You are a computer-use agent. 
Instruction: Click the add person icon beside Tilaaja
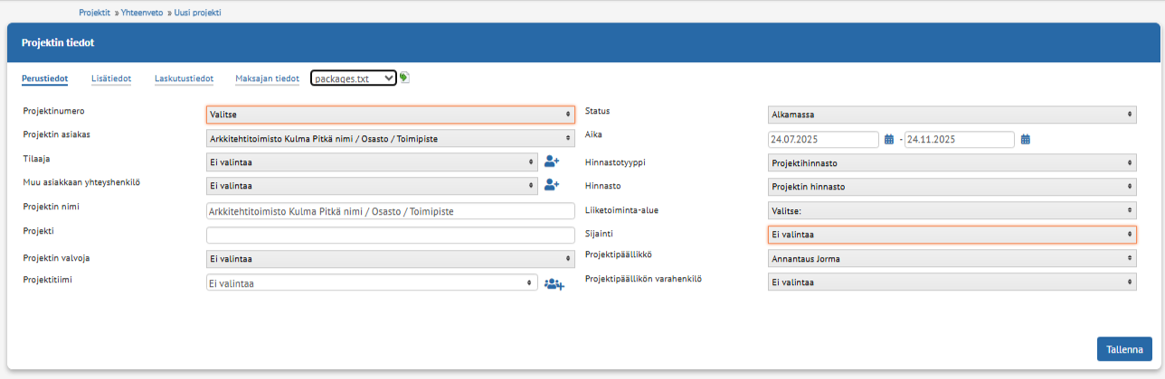[552, 162]
